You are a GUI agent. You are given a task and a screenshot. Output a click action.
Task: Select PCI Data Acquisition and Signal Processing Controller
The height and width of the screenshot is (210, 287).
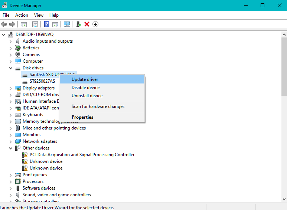point(82,155)
